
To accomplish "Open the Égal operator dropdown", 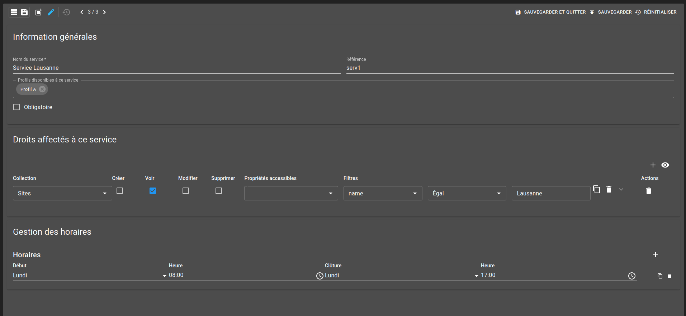I will pos(467,193).
